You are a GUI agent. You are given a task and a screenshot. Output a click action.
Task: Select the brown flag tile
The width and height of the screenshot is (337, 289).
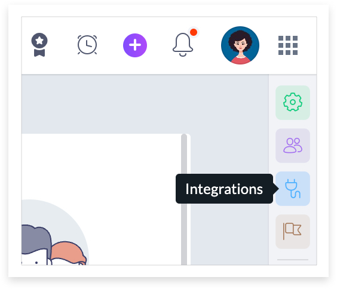[293, 232]
